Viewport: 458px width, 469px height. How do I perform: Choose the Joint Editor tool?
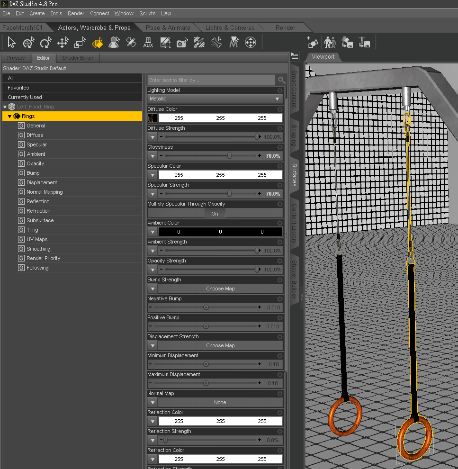pos(131,43)
